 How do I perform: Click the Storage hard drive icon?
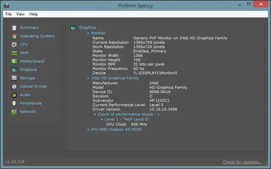click(x=14, y=78)
